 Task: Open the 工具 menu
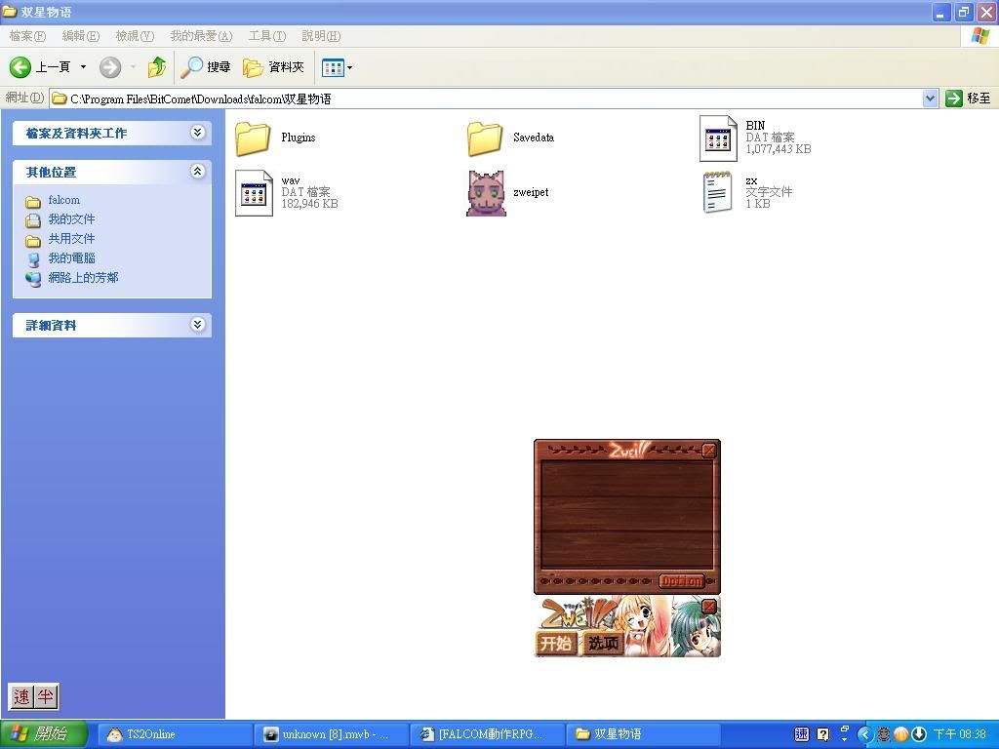[266, 36]
